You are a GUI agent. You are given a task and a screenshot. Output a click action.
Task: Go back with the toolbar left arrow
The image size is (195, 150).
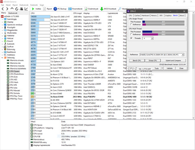coord(3,9)
